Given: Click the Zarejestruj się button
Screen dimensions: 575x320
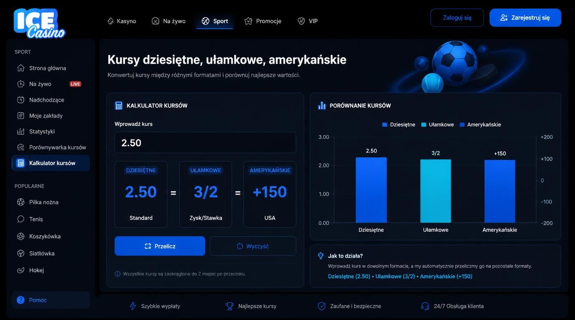Looking at the screenshot, I should point(525,17).
